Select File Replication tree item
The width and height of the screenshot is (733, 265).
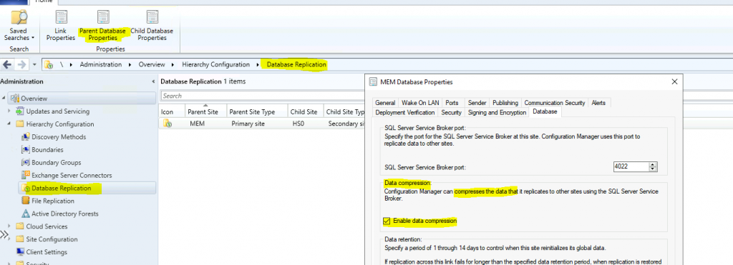click(53, 201)
